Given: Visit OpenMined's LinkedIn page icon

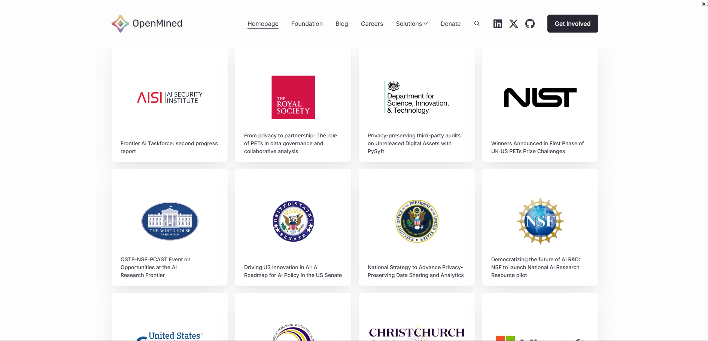Looking at the screenshot, I should [x=498, y=24].
